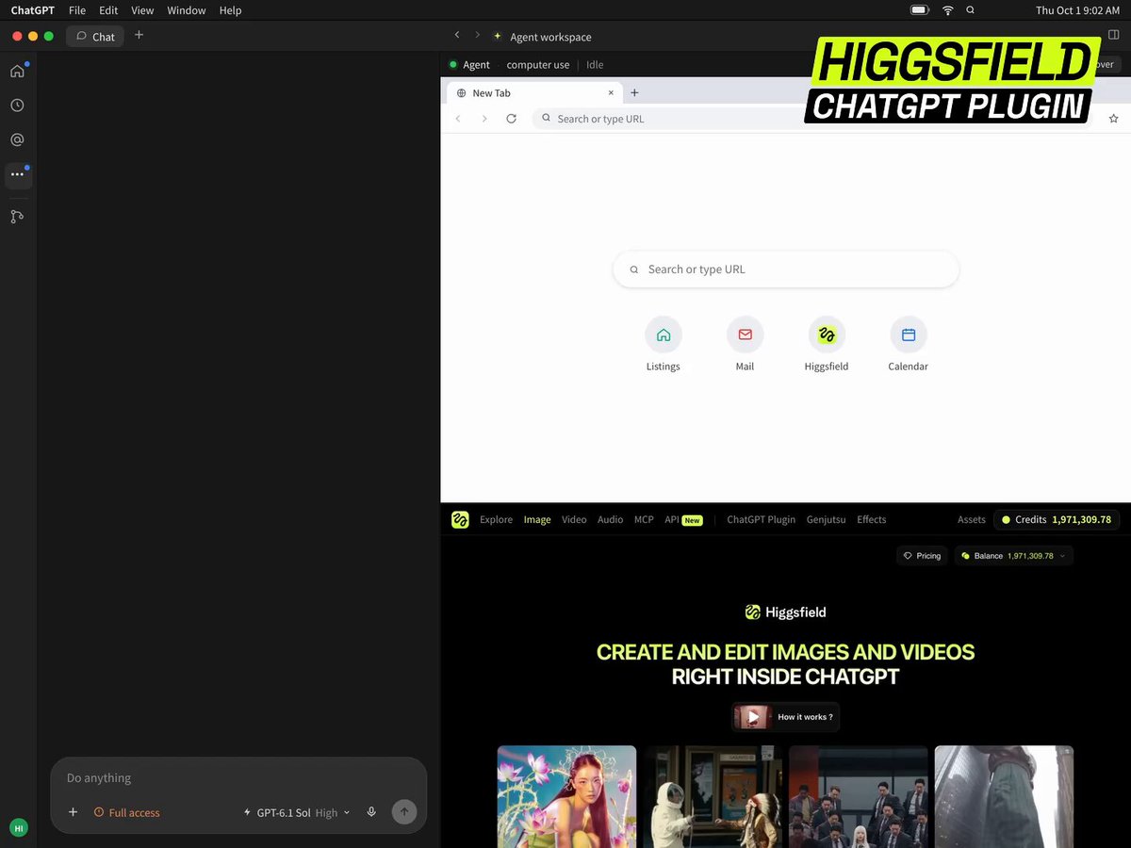Open the Mail shortcut icon
This screenshot has width=1131, height=848.
pyautogui.click(x=746, y=334)
